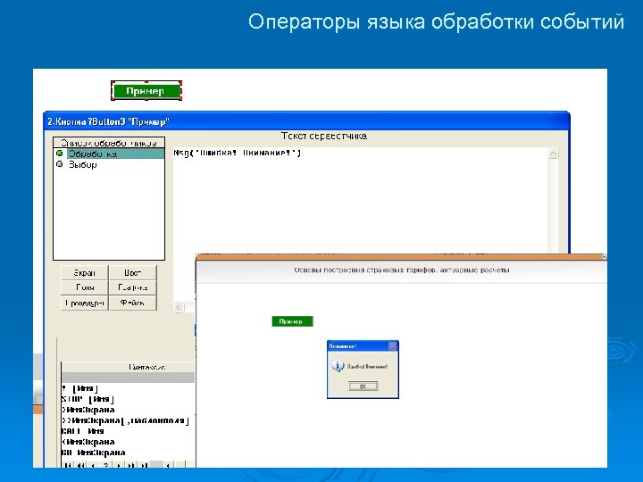The width and height of the screenshot is (643, 482).
Task: Click the '2.Кнопка ?Button3' window title bar
Action: click(306, 121)
